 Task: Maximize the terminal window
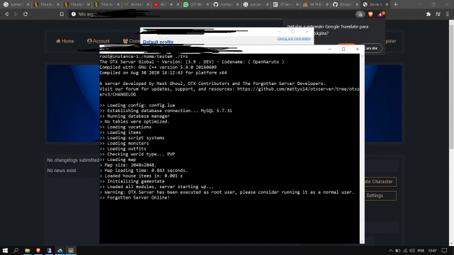click(344, 49)
